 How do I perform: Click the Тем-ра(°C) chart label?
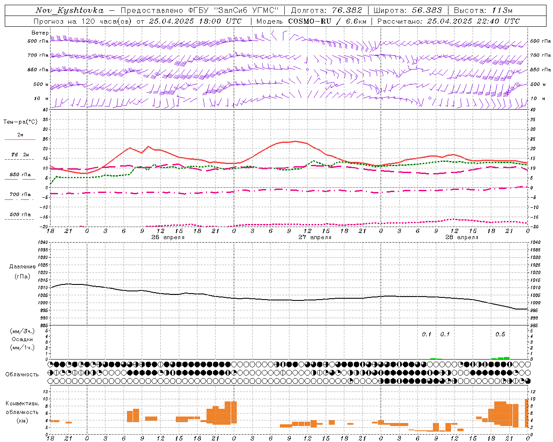20,122
